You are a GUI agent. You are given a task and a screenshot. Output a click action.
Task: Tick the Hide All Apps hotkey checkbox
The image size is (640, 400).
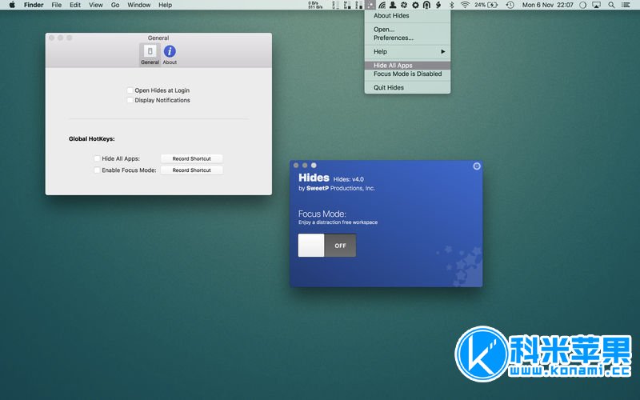[x=97, y=158]
